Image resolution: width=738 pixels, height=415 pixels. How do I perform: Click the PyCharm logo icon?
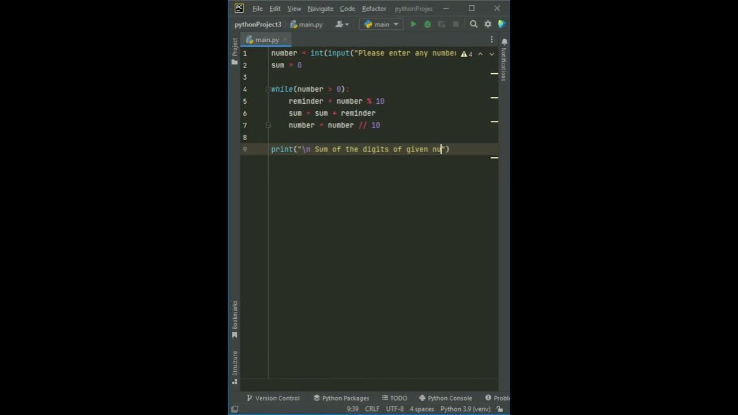click(239, 8)
